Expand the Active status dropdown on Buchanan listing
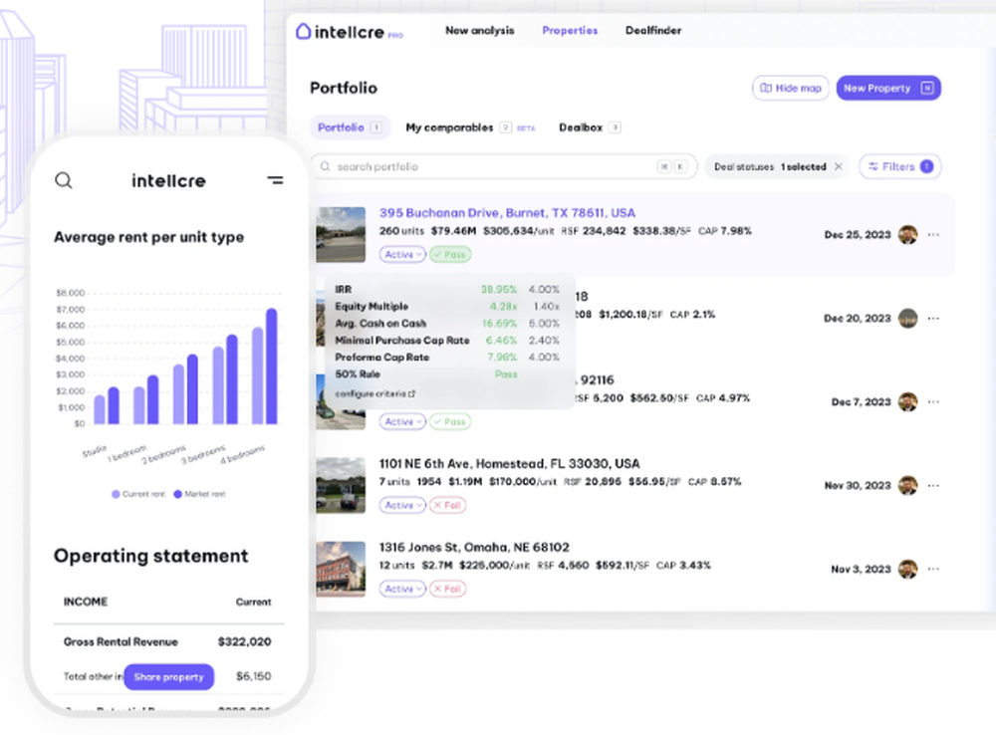Viewport: 996px width, 735px height. point(401,254)
